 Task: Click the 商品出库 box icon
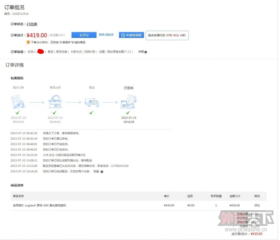pyautogui.click(x=55, y=102)
